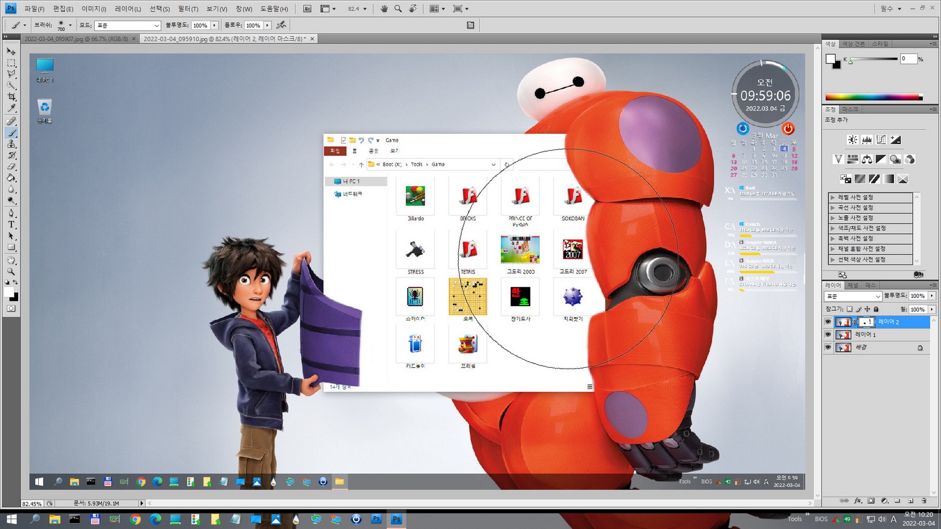Launch Bridge with the Br button
The height and width of the screenshot is (529, 941).
[x=307, y=9]
